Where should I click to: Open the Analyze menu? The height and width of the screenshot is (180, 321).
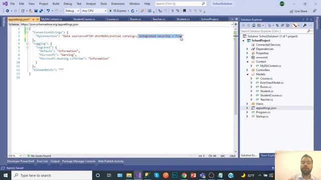[x=91, y=3]
